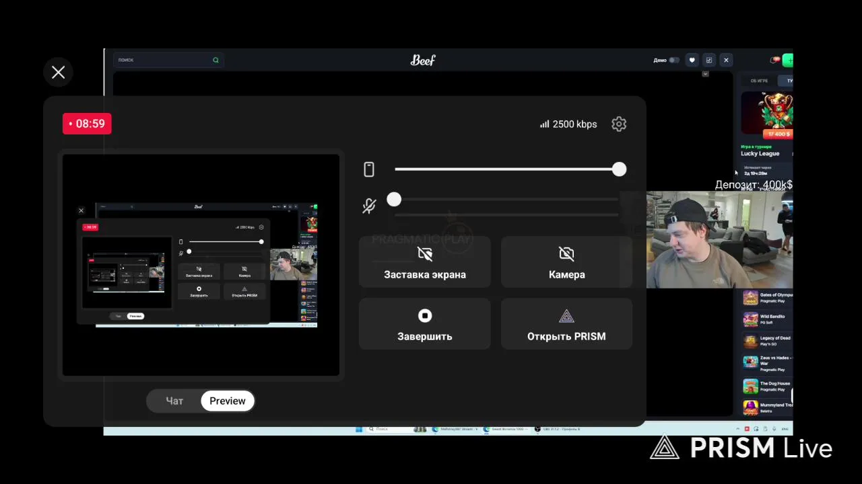Adjust the microphone volume slider handle
This screenshot has height=484, width=862.
click(x=394, y=200)
